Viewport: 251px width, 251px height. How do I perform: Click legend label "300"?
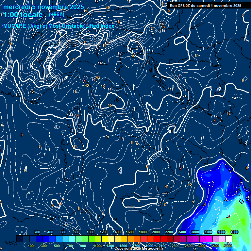pyautogui.click(x=44, y=246)
